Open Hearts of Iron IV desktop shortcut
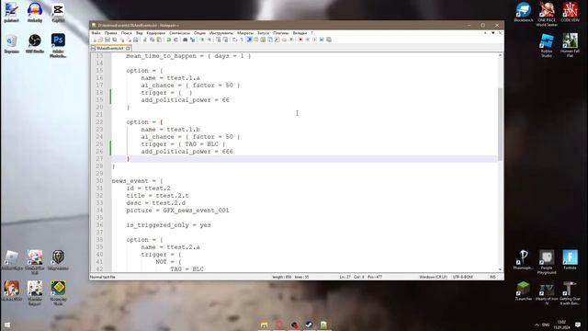Viewport: 588px width, 331px height. coord(547,292)
